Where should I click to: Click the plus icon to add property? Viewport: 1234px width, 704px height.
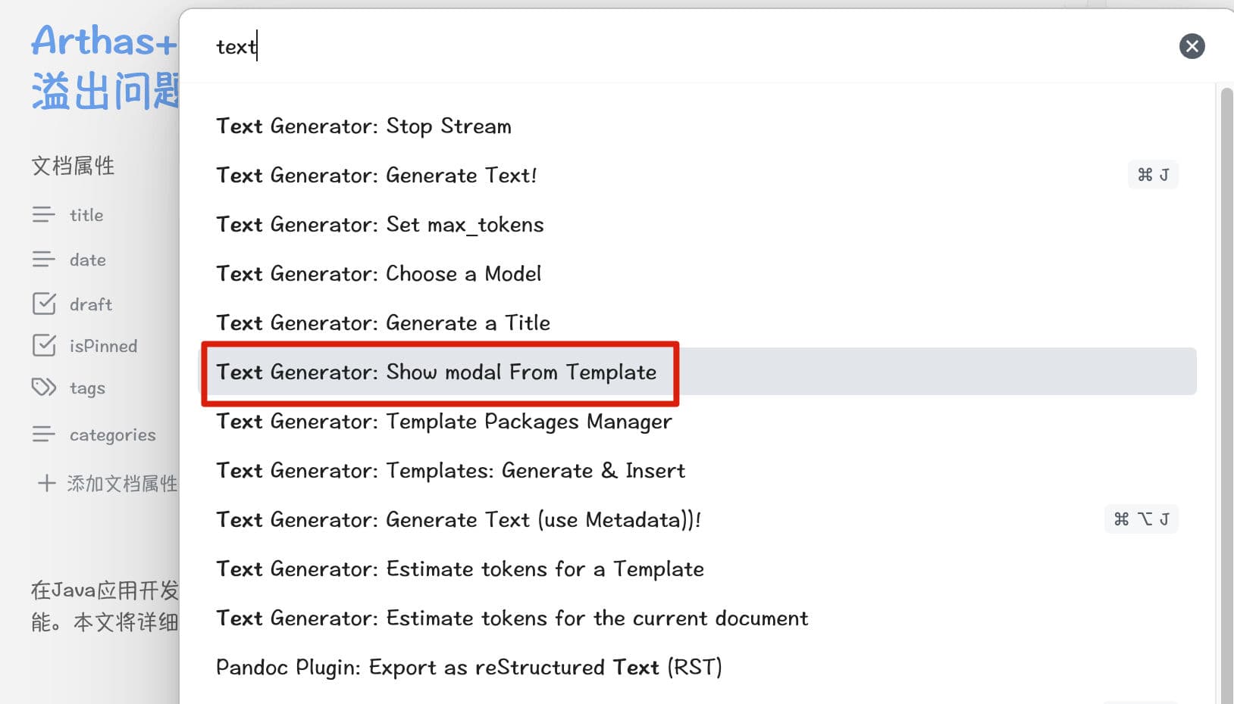point(46,483)
